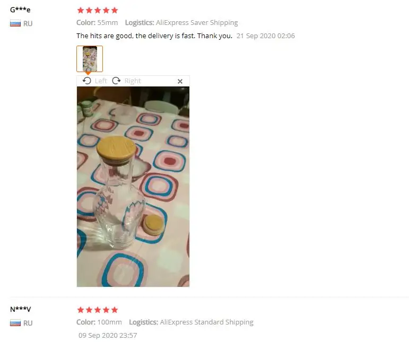Select the review photo thumbnail
The width and height of the screenshot is (409, 342).
click(x=90, y=59)
